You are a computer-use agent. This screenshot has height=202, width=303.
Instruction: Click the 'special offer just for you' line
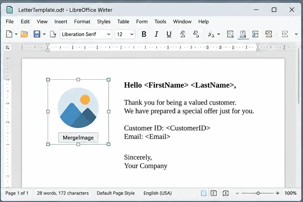(x=218, y=111)
